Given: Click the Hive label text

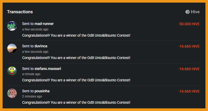Looking at the screenshot, I should (195, 12).
